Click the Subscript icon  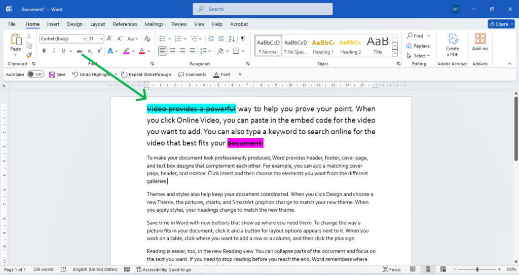[90, 51]
